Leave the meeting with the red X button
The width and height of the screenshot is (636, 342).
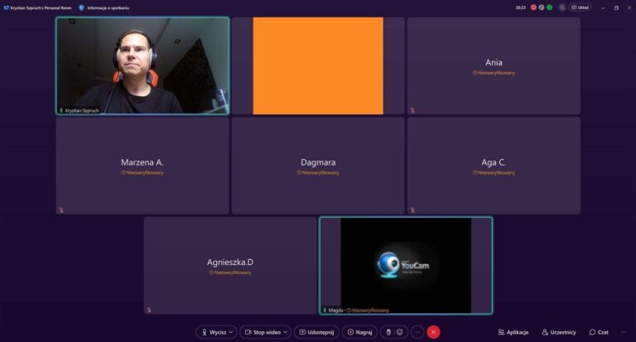tap(433, 332)
